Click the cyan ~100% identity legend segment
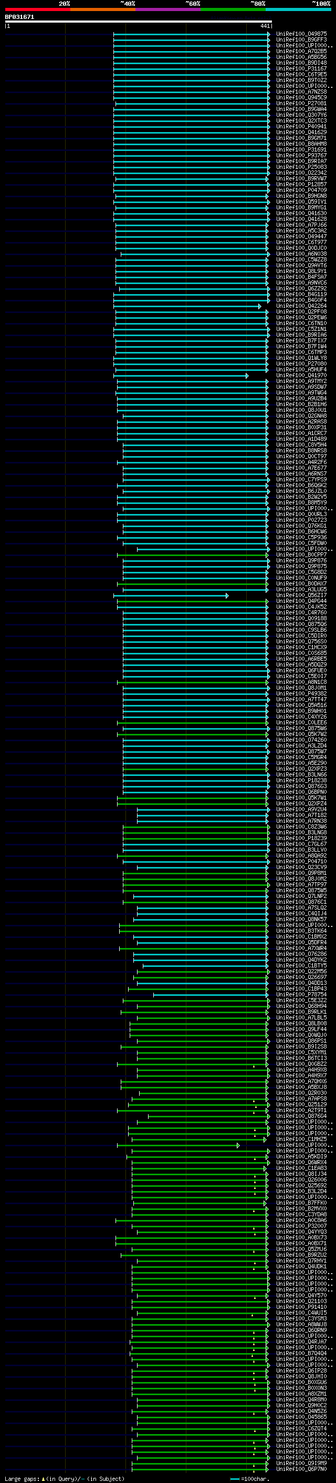Screen dimensions: 336x1483 point(299,9)
